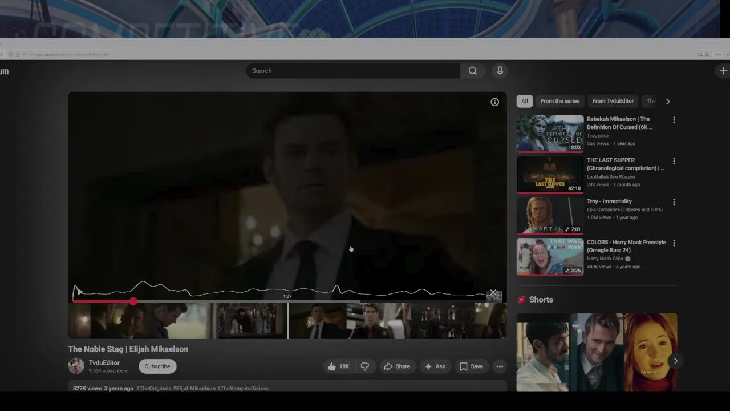Open the TvduEditor channel name link
730x411 pixels.
[104, 362]
